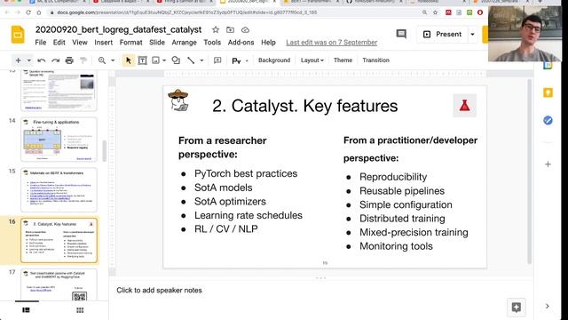This screenshot has width=568, height=320.
Task: Open the Add-ons menu
Action: [x=241, y=43]
